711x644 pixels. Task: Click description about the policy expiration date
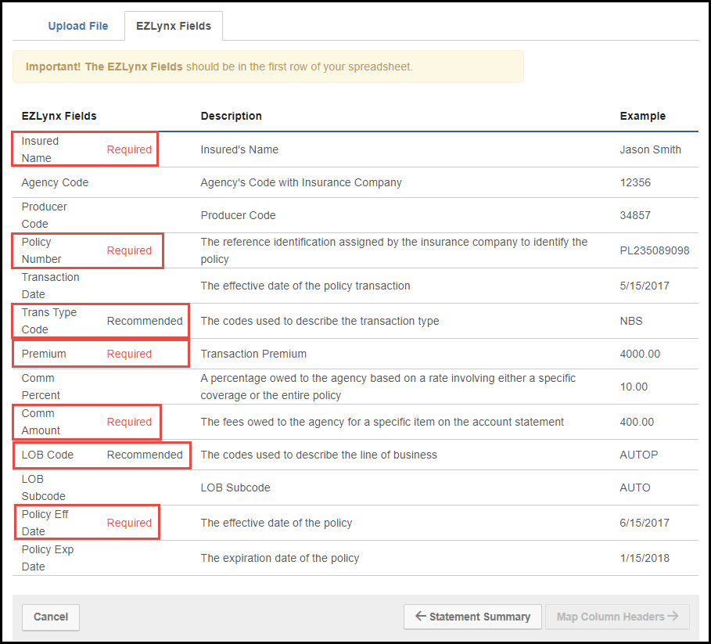point(280,558)
